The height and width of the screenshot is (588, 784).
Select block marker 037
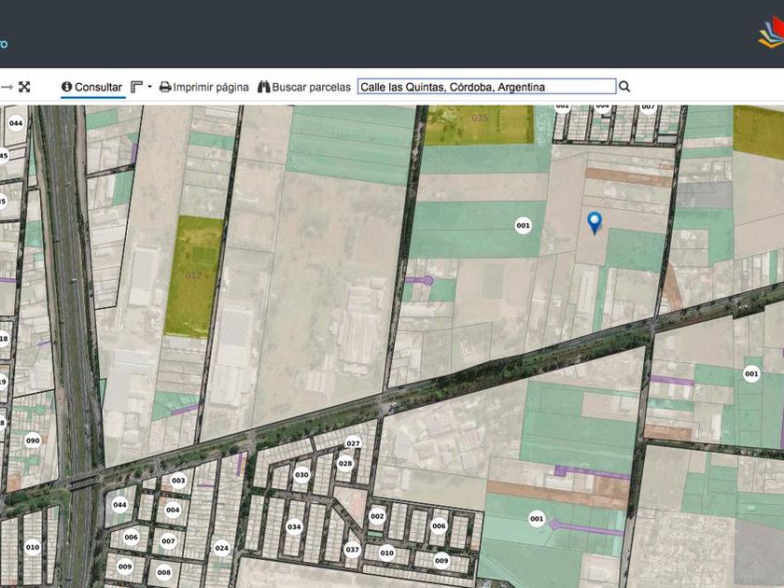(x=352, y=549)
